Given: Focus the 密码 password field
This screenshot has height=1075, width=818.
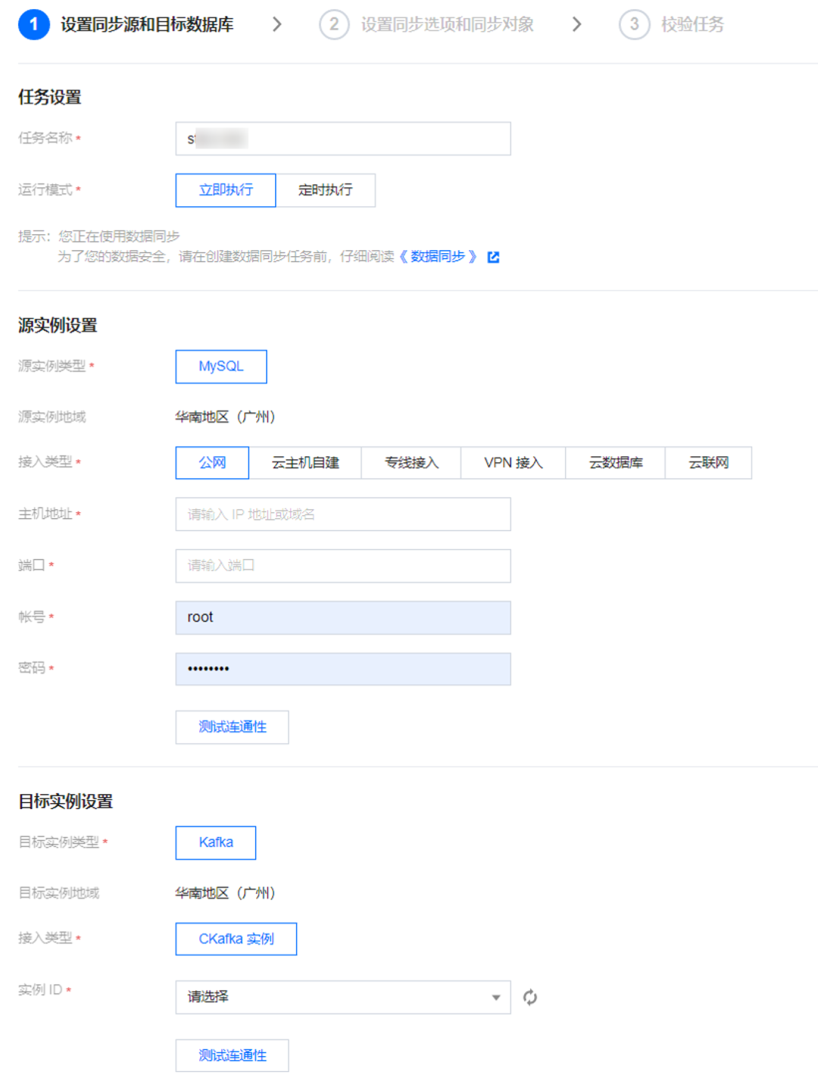Looking at the screenshot, I should point(343,669).
